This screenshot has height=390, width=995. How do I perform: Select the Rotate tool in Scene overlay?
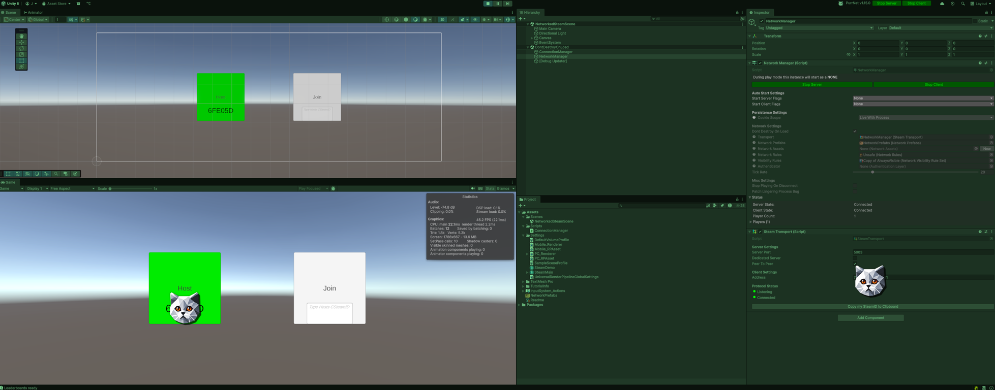tap(21, 49)
